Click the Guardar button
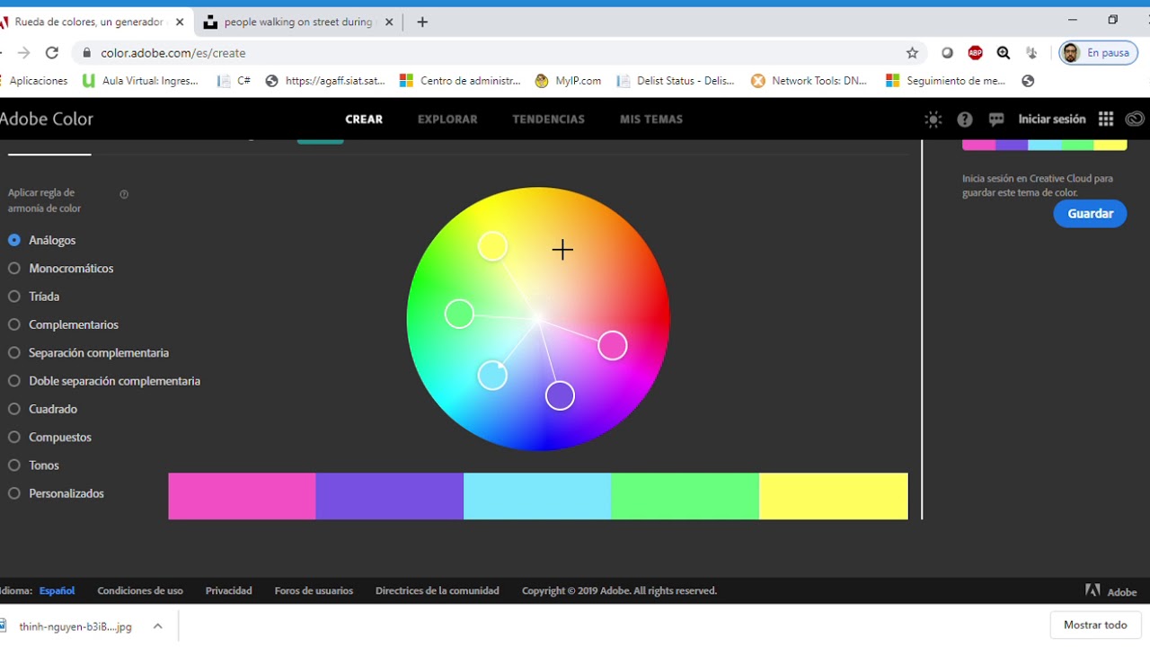Viewport: 1150px width, 647px height. coord(1090,214)
